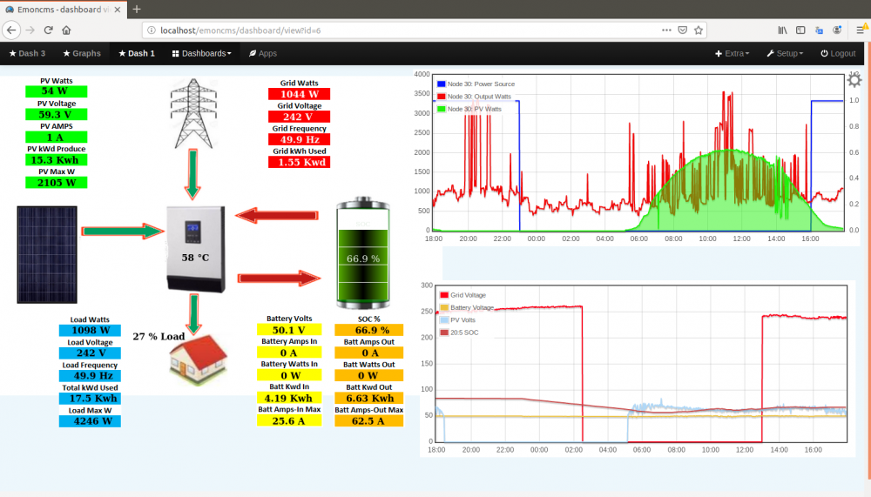Open the browser library icon
The width and height of the screenshot is (871, 497).
point(782,30)
